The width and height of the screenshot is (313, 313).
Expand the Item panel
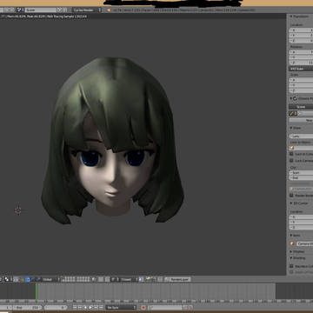tap(291, 236)
